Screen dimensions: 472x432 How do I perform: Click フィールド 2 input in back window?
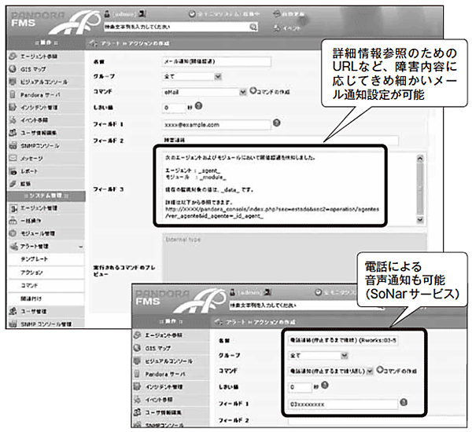pos(280,141)
